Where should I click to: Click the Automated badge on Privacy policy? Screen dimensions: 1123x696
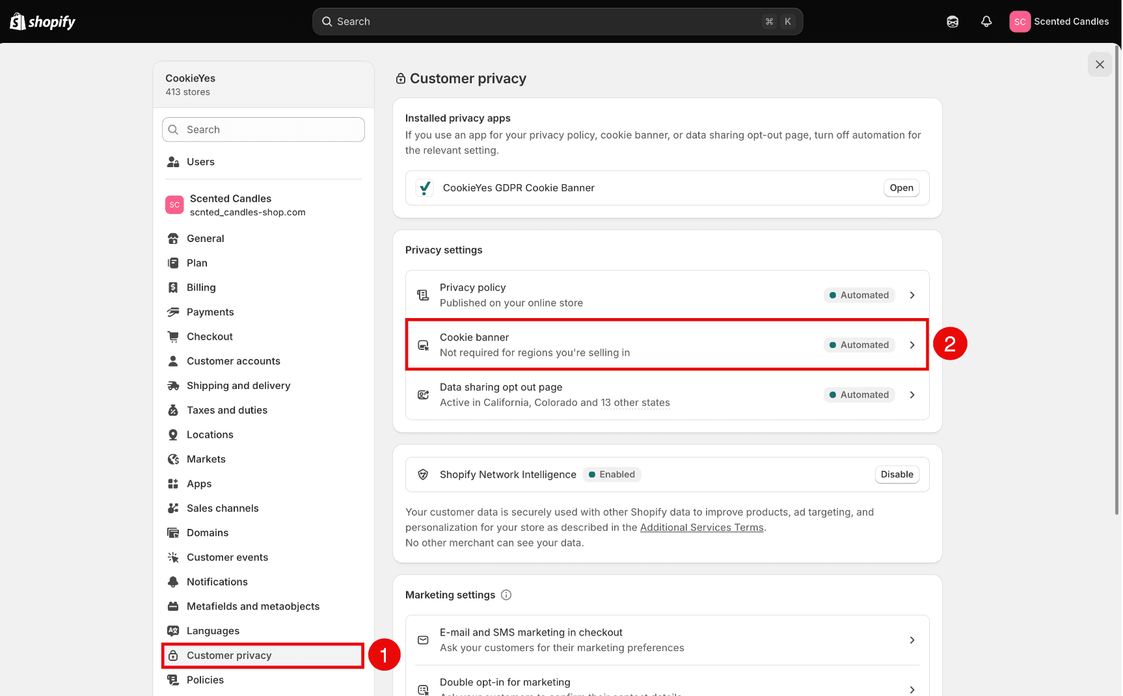[x=859, y=295]
